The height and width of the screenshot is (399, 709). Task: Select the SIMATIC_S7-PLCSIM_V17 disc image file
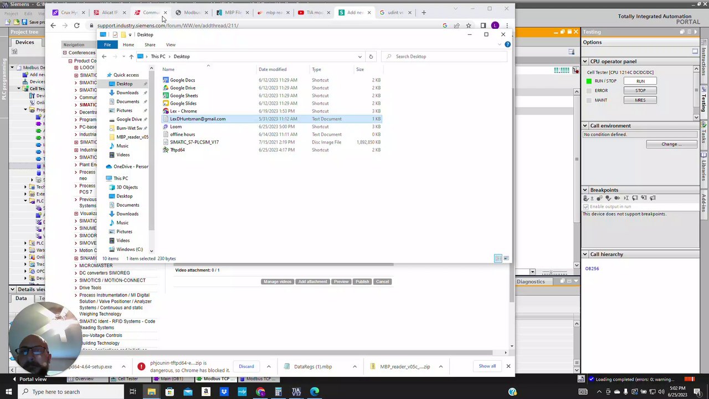pyautogui.click(x=194, y=142)
